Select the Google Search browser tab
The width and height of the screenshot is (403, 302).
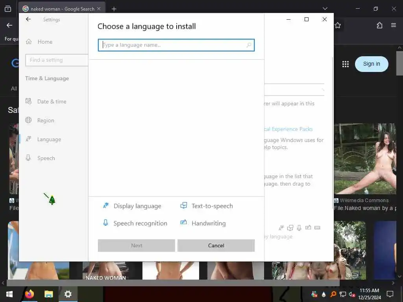coord(62,9)
